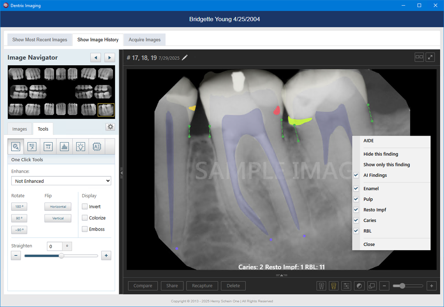444x307 pixels.
Task: Open the Image Navigator gear settings
Action: pos(111,127)
